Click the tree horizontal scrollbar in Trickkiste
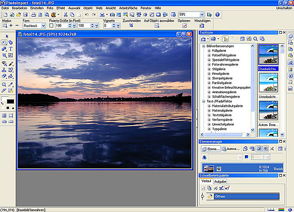The image size is (294, 212). click(x=225, y=135)
